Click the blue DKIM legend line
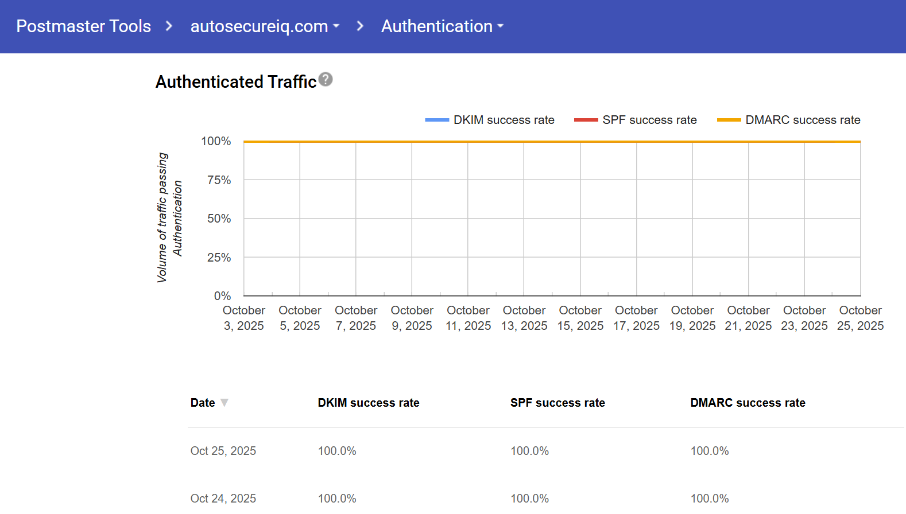Viewport: 906px width, 514px height. [436, 120]
